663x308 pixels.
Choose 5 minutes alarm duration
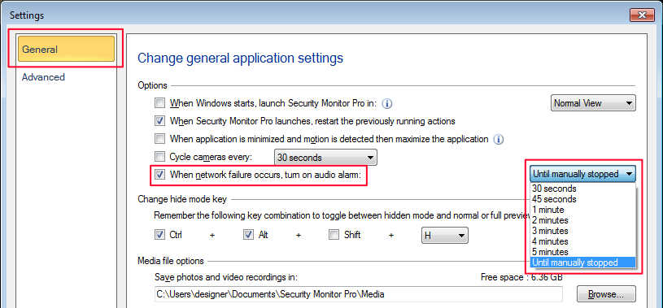(x=582, y=252)
